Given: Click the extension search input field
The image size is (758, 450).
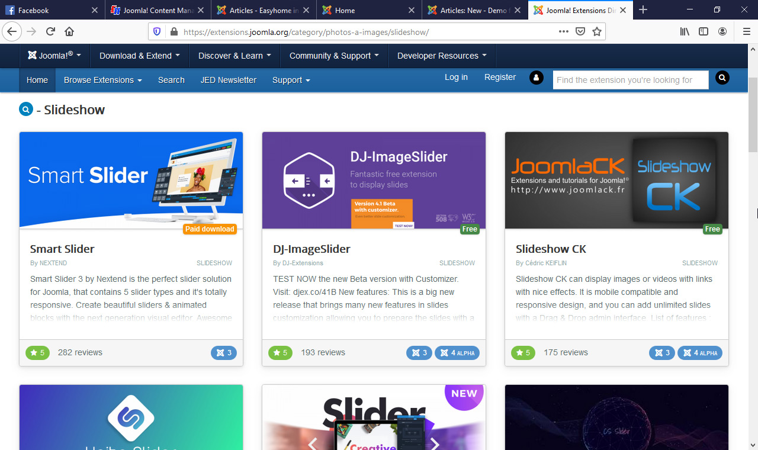Looking at the screenshot, I should click(630, 80).
